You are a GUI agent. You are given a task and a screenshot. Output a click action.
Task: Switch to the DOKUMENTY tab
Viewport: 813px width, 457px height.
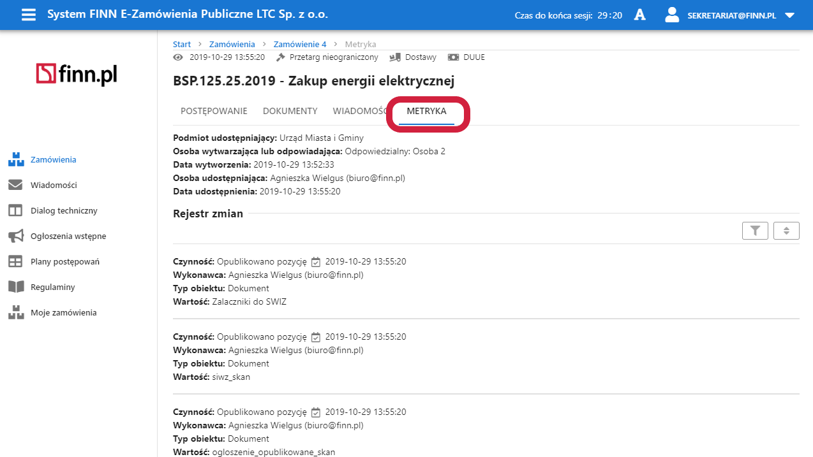coord(290,111)
